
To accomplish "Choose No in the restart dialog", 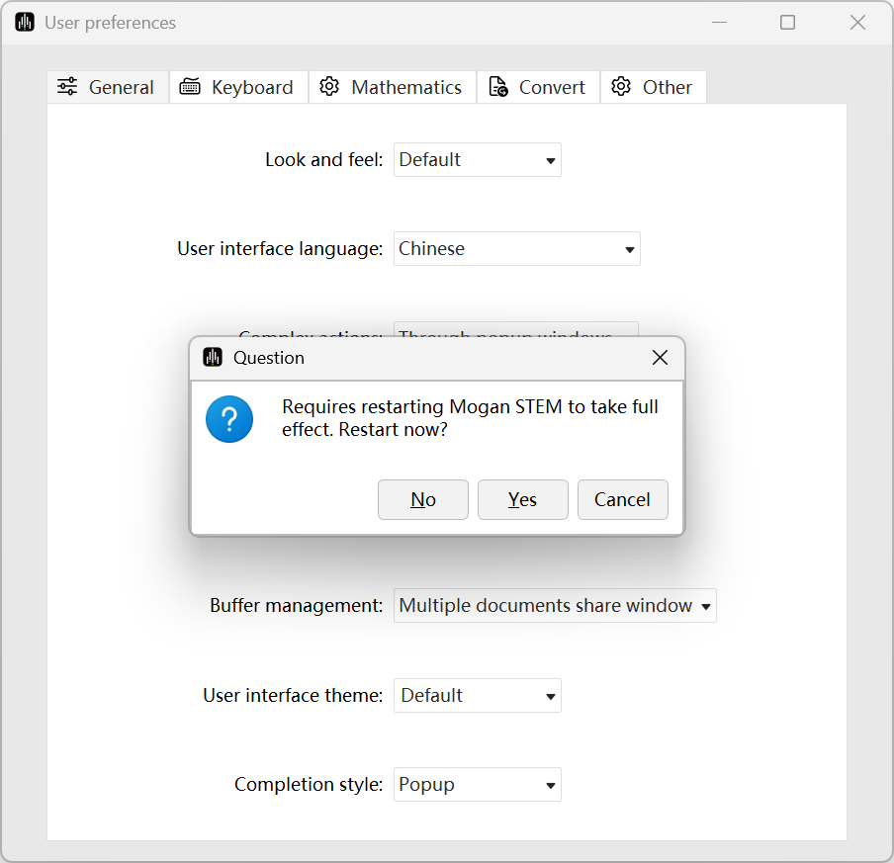I will click(x=423, y=500).
